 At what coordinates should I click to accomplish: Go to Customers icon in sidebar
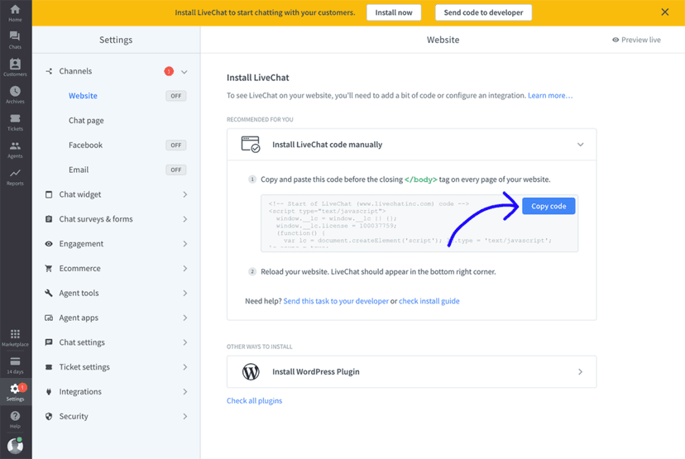point(15,67)
